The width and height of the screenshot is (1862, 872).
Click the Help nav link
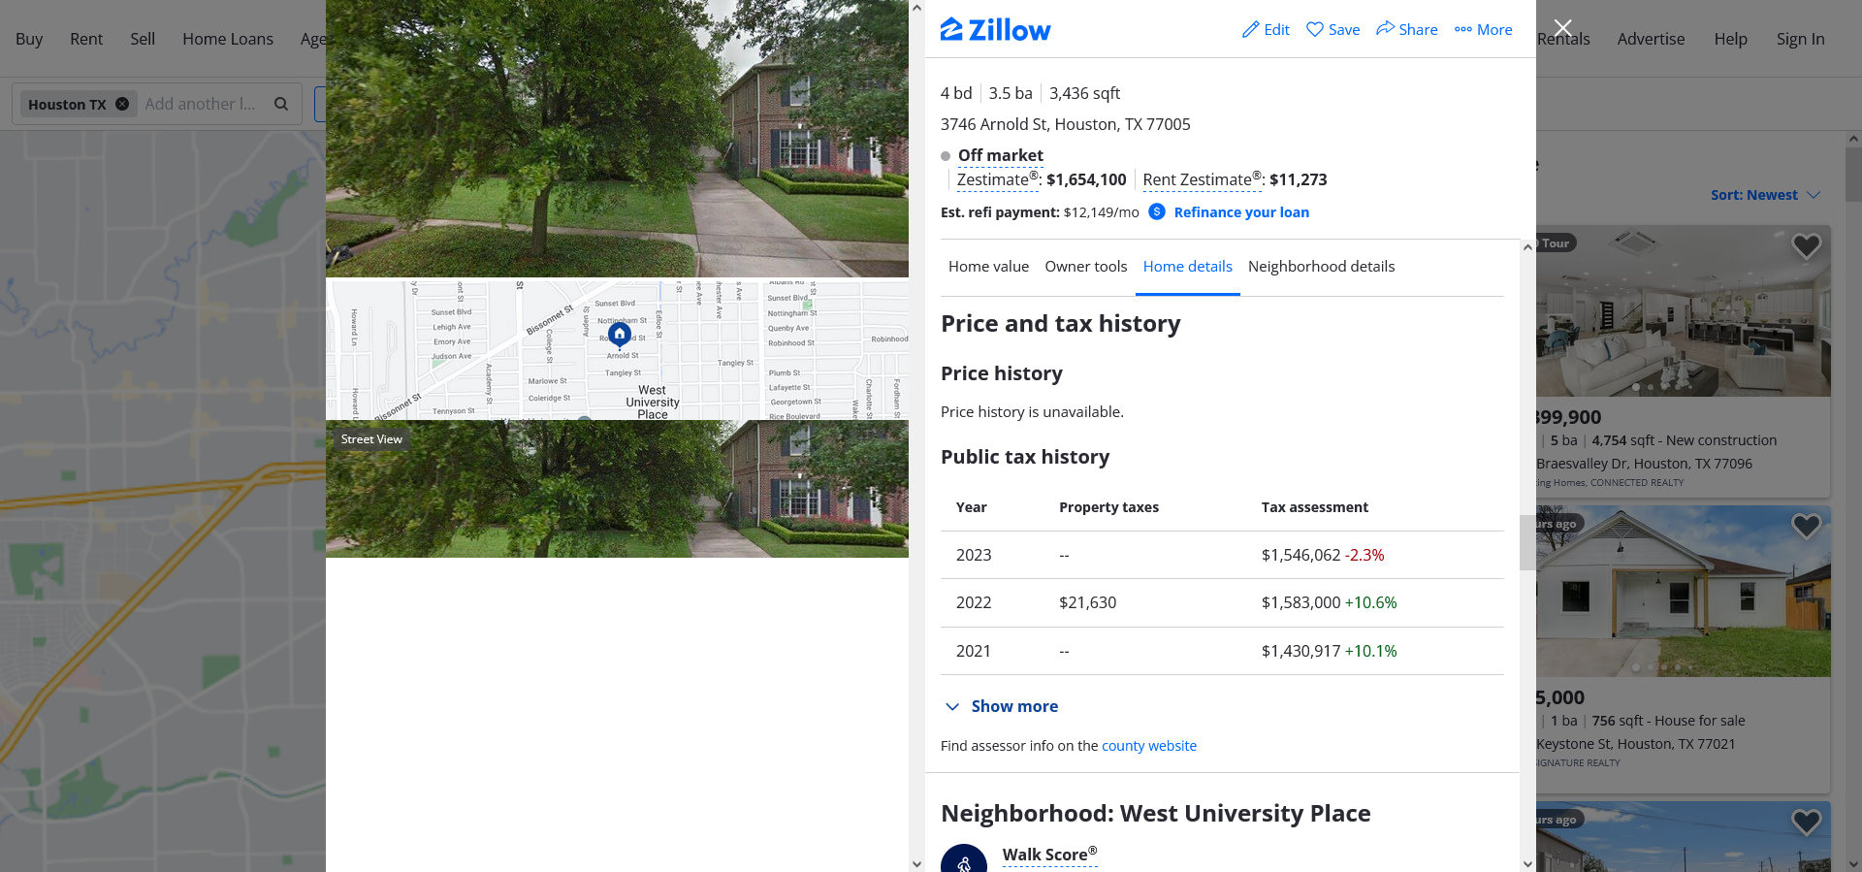pyautogui.click(x=1730, y=39)
